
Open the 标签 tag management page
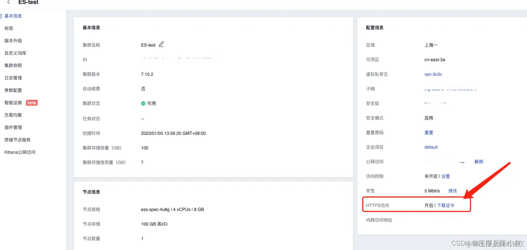[8, 28]
